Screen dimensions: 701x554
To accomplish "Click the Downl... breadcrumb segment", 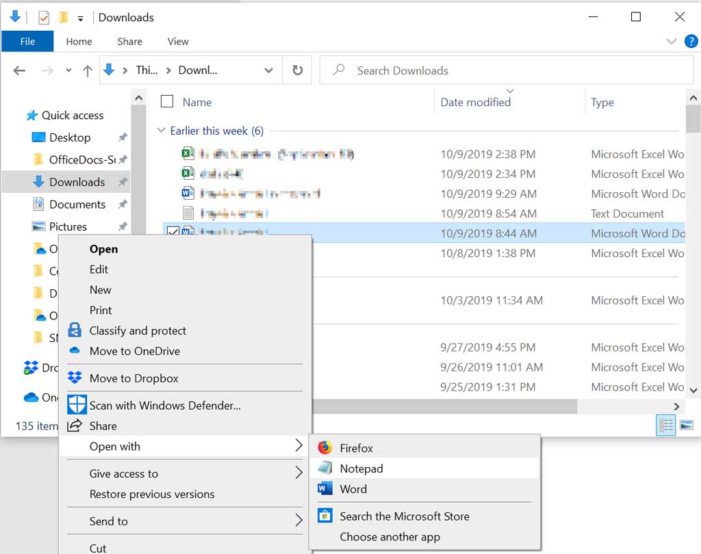I will 198,70.
